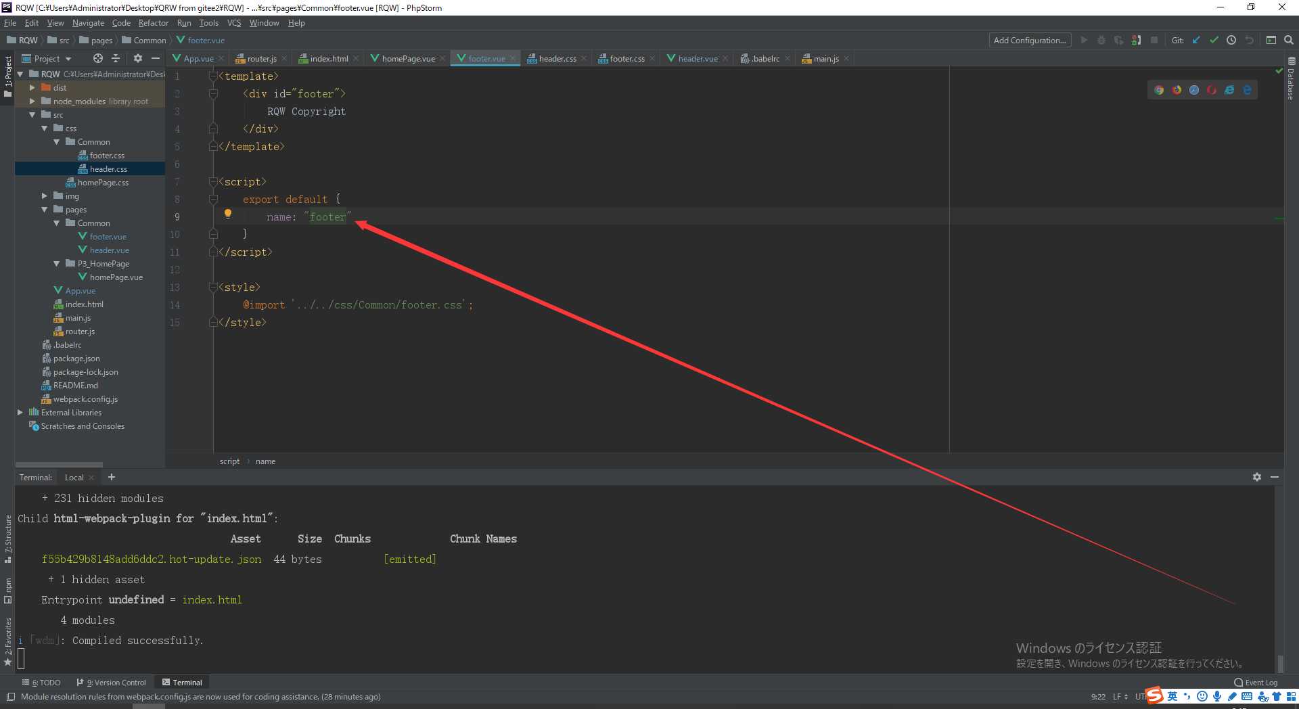The image size is (1299, 709).
Task: Collapse the src folder
Action: (x=32, y=115)
